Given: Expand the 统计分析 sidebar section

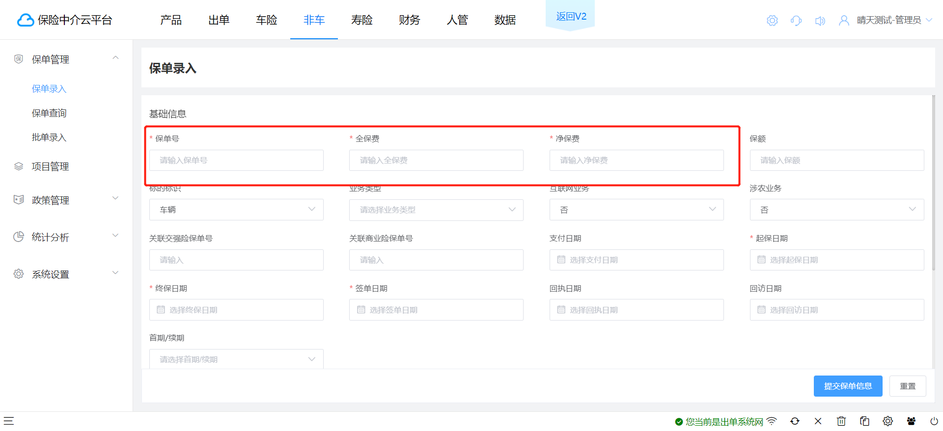Looking at the screenshot, I should coord(115,236).
